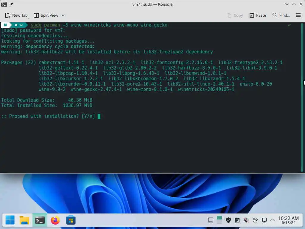Click 'resolving dependencies...' line
The height and width of the screenshot is (229, 305).
[35, 36]
